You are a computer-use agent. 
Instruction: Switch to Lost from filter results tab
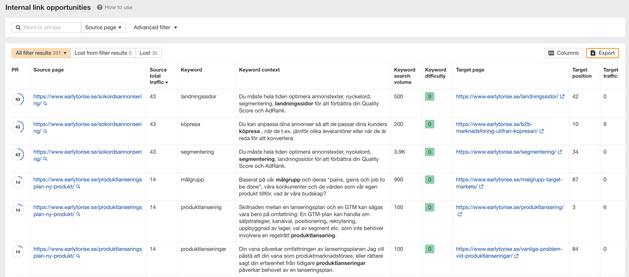pyautogui.click(x=103, y=53)
